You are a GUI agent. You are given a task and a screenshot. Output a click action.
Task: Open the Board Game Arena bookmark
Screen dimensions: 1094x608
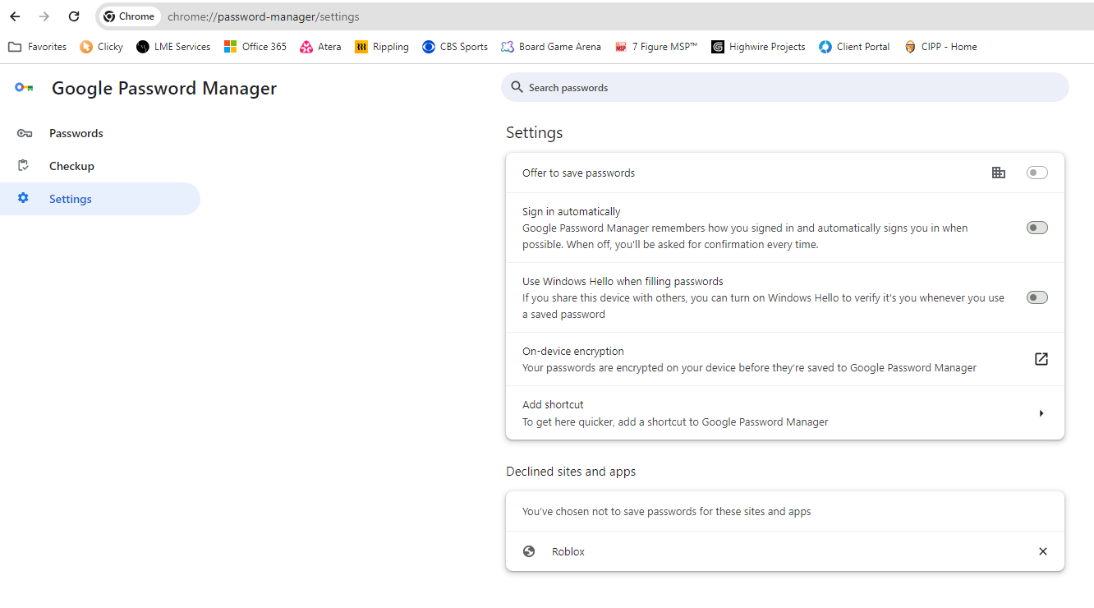(x=550, y=47)
